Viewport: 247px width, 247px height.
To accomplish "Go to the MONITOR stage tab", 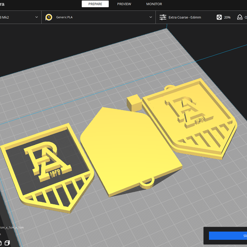I will [154, 4].
